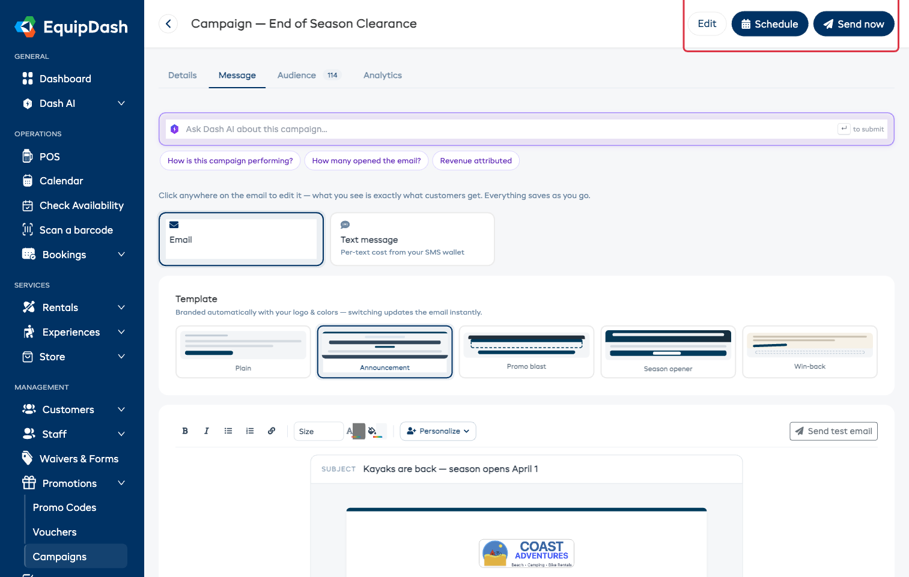The image size is (909, 577).
Task: Open the text color picker
Action: (355, 431)
